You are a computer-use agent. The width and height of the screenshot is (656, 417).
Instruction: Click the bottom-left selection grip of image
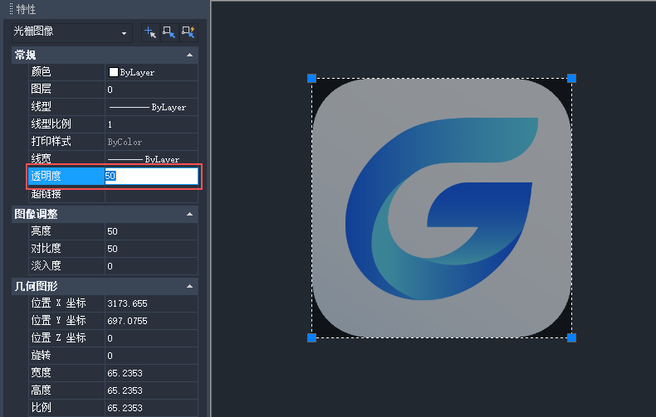click(312, 337)
